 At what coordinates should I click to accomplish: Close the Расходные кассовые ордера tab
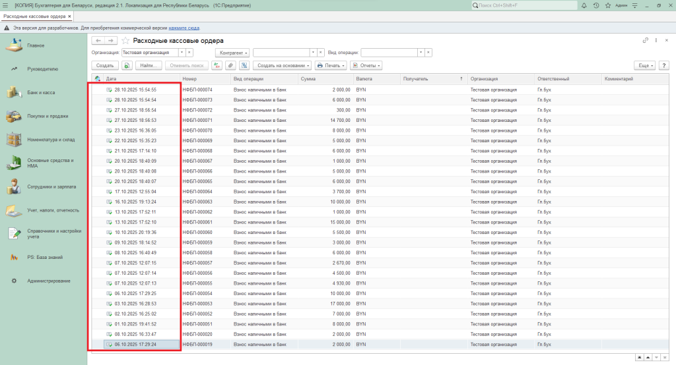(69, 16)
